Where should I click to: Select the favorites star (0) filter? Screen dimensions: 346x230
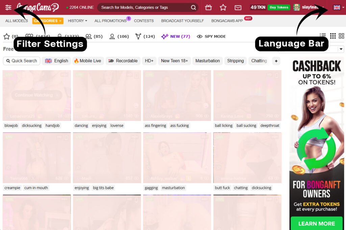coord(10,36)
